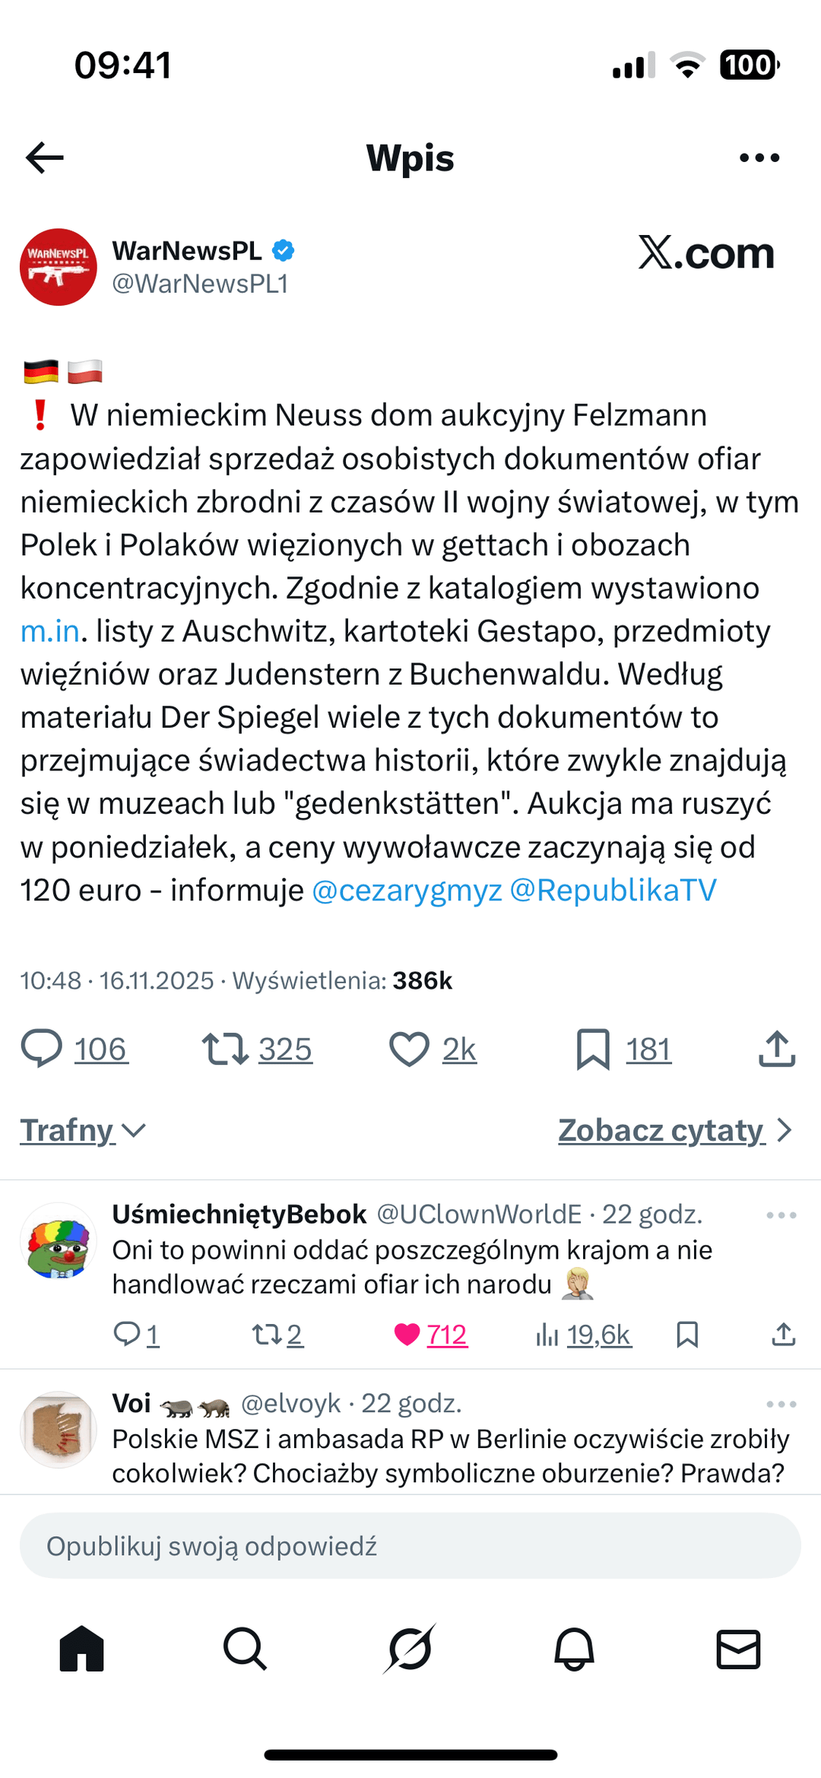This screenshot has width=821, height=1778.
Task: Repost the WarNewsPL post with 325 reposts
Action: (x=225, y=1049)
